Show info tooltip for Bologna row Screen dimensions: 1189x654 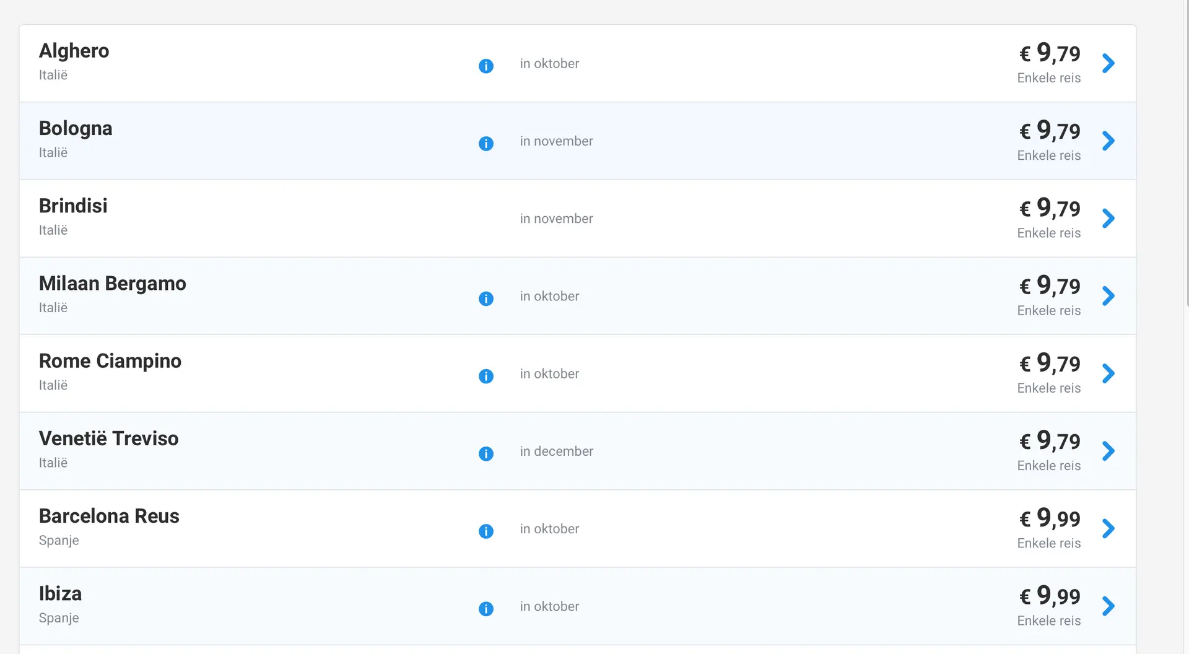(x=486, y=143)
